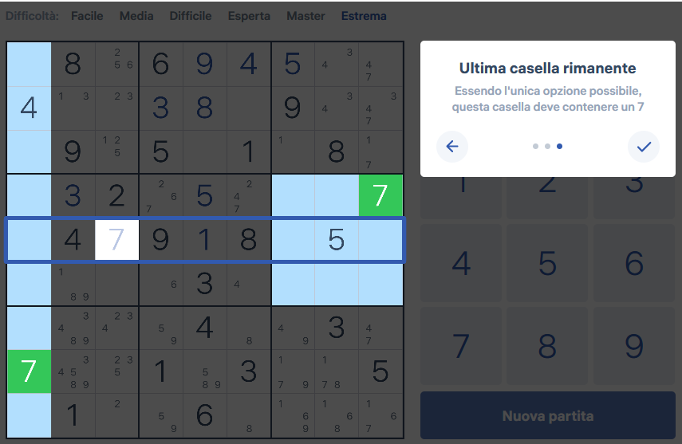Select Facile difficulty tab

(x=87, y=16)
